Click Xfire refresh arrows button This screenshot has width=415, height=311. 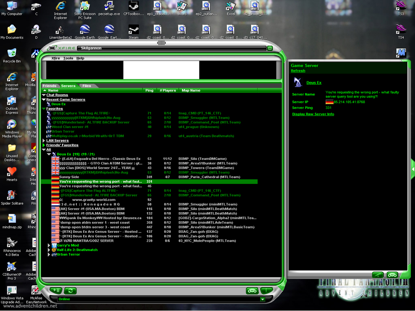[71, 291]
